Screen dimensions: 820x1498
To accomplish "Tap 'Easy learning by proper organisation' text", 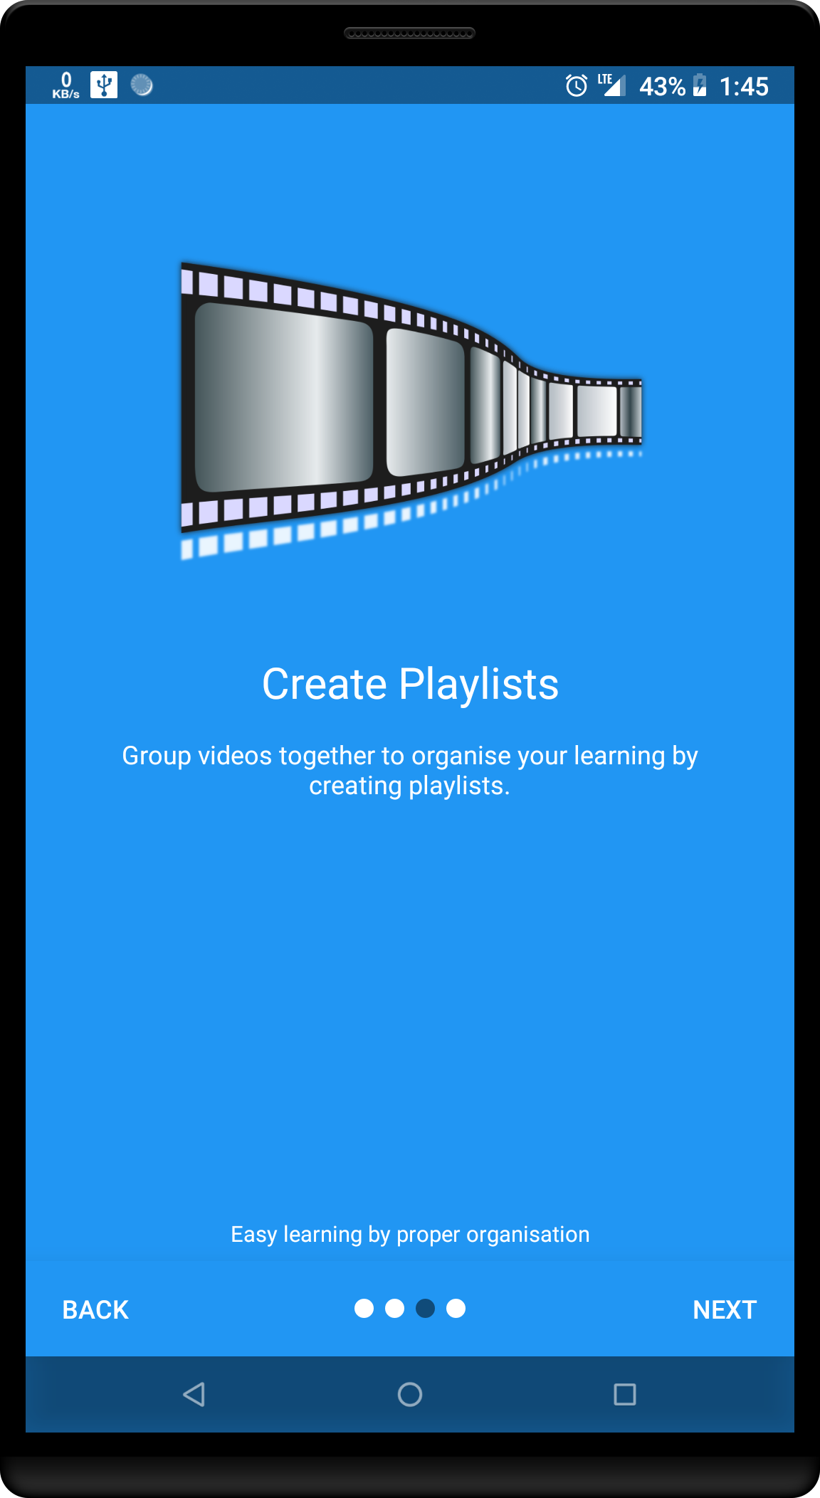I will tap(410, 1234).
